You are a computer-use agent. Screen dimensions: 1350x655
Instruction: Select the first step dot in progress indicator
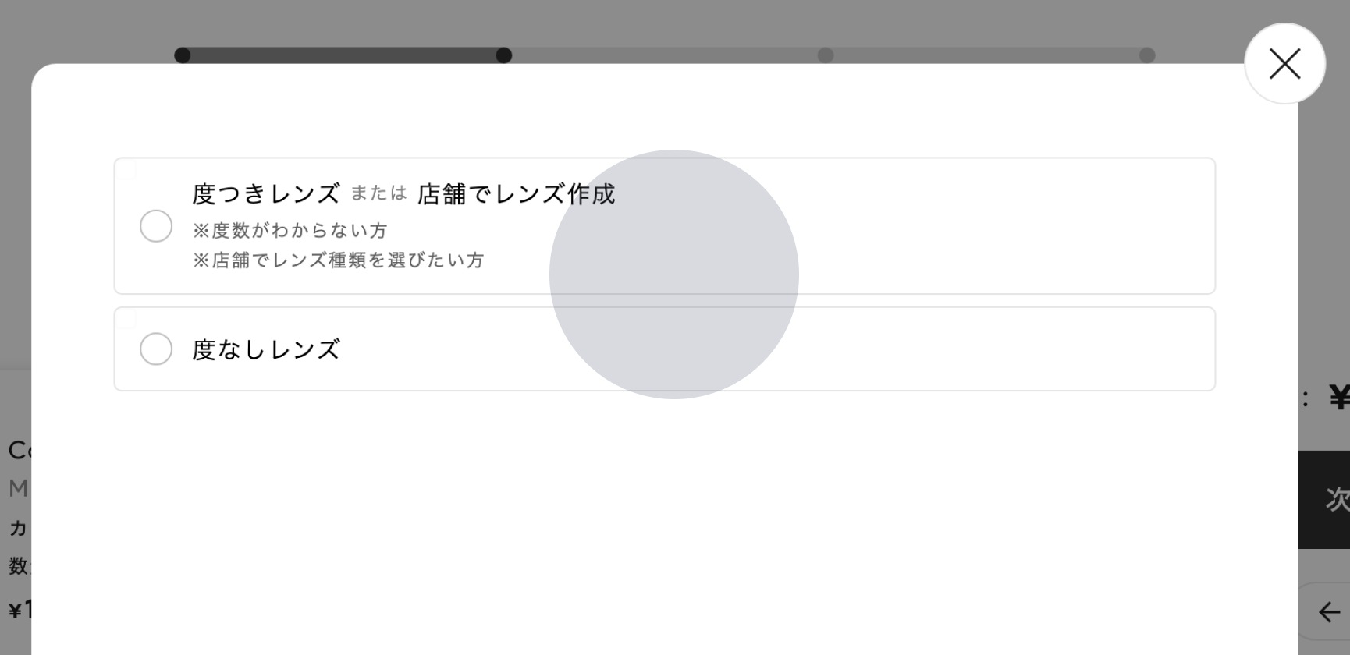pos(182,55)
